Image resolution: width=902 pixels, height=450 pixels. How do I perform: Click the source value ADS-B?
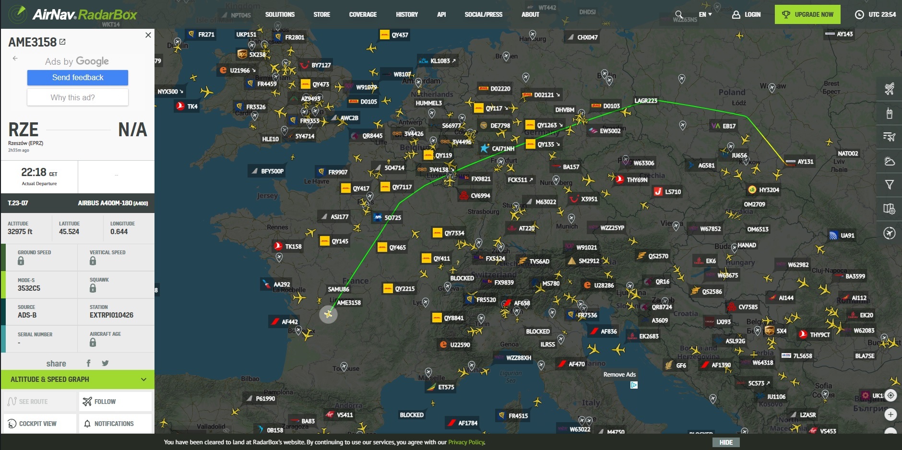(x=27, y=315)
